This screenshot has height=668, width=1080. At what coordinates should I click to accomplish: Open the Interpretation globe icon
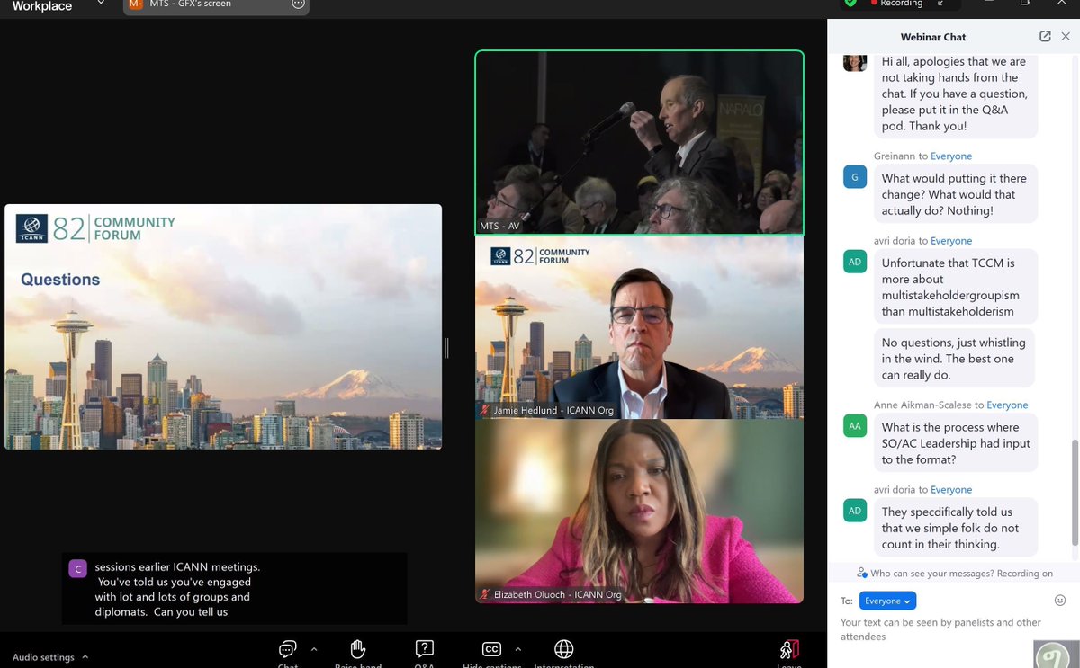(564, 649)
